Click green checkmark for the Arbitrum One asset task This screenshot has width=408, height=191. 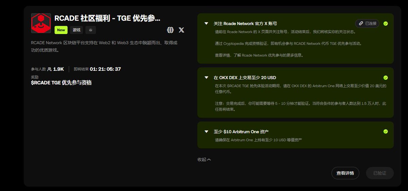tap(386, 131)
